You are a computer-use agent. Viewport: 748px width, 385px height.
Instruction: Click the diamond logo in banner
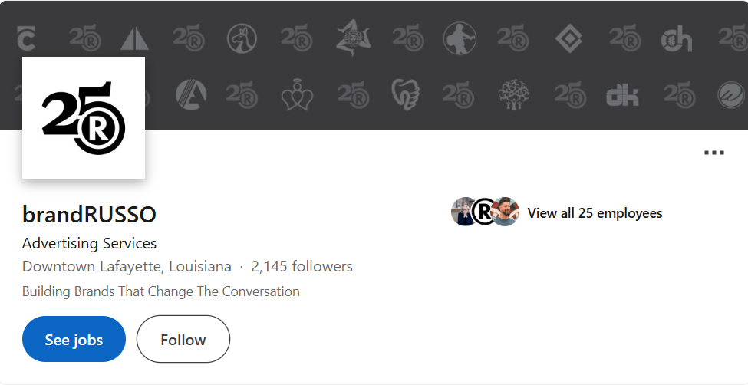(568, 38)
